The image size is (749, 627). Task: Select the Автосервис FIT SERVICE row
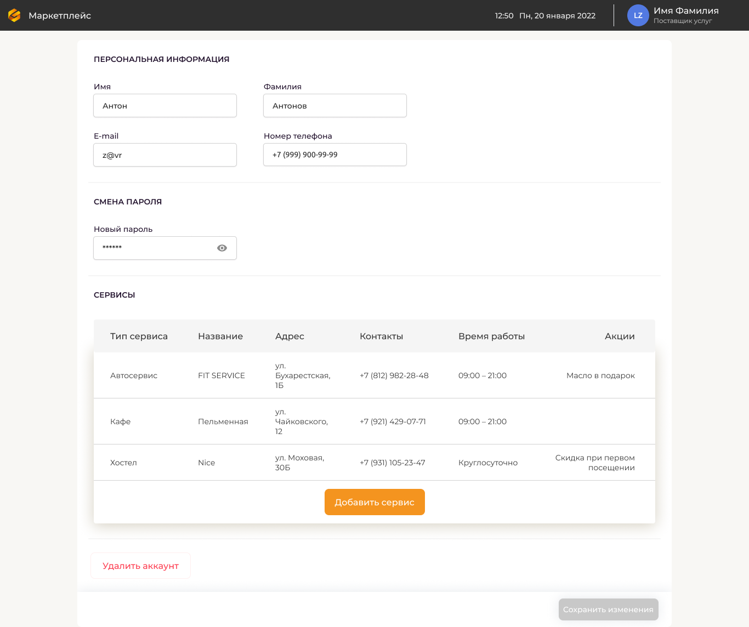374,375
